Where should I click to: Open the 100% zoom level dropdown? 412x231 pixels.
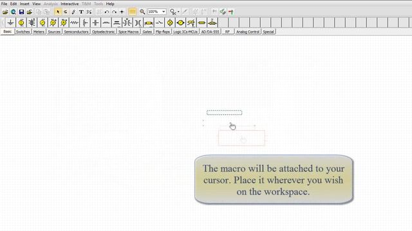164,12
